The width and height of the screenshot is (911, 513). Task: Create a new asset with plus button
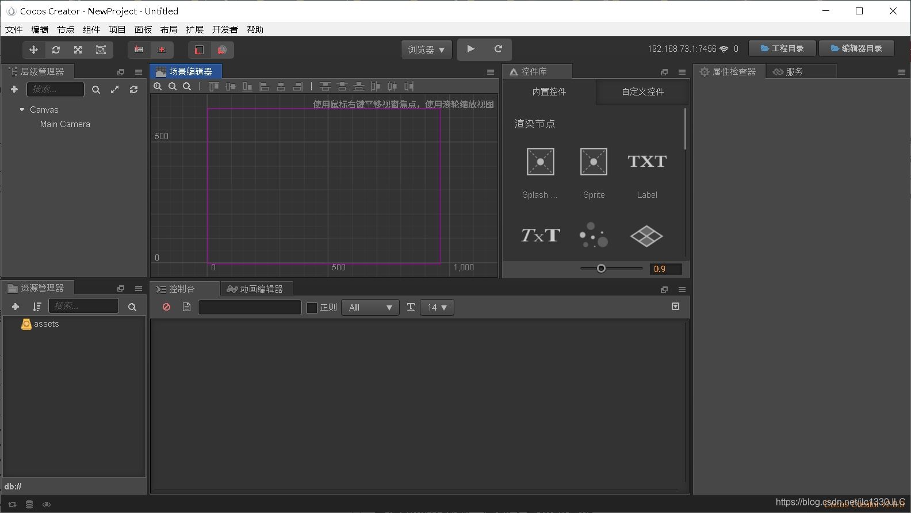click(16, 307)
